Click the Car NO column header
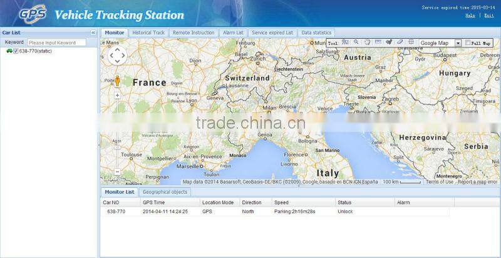The width and height of the screenshot is (501, 258). [x=120, y=202]
